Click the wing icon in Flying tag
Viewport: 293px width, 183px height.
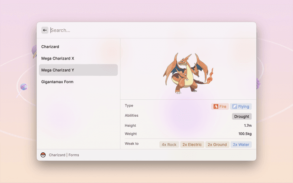tap(234, 107)
